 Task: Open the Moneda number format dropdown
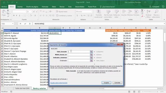(x=92, y=11)
